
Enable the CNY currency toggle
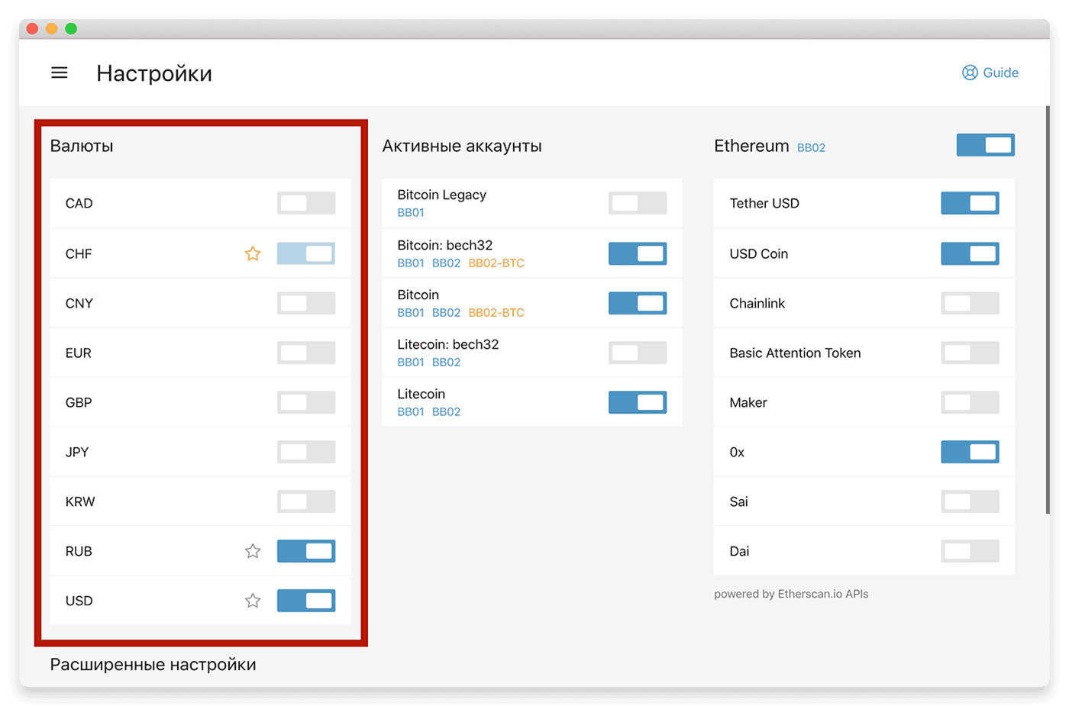(x=306, y=303)
